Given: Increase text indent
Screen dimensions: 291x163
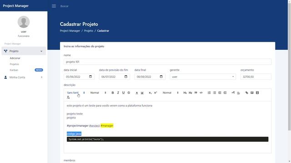Looking at the screenshot, I should point(226,93).
